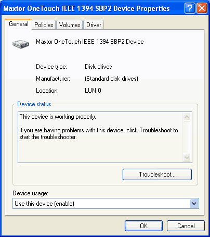Click the status box scrollbar track
The height and width of the screenshot is (237, 210).
coord(187,138)
